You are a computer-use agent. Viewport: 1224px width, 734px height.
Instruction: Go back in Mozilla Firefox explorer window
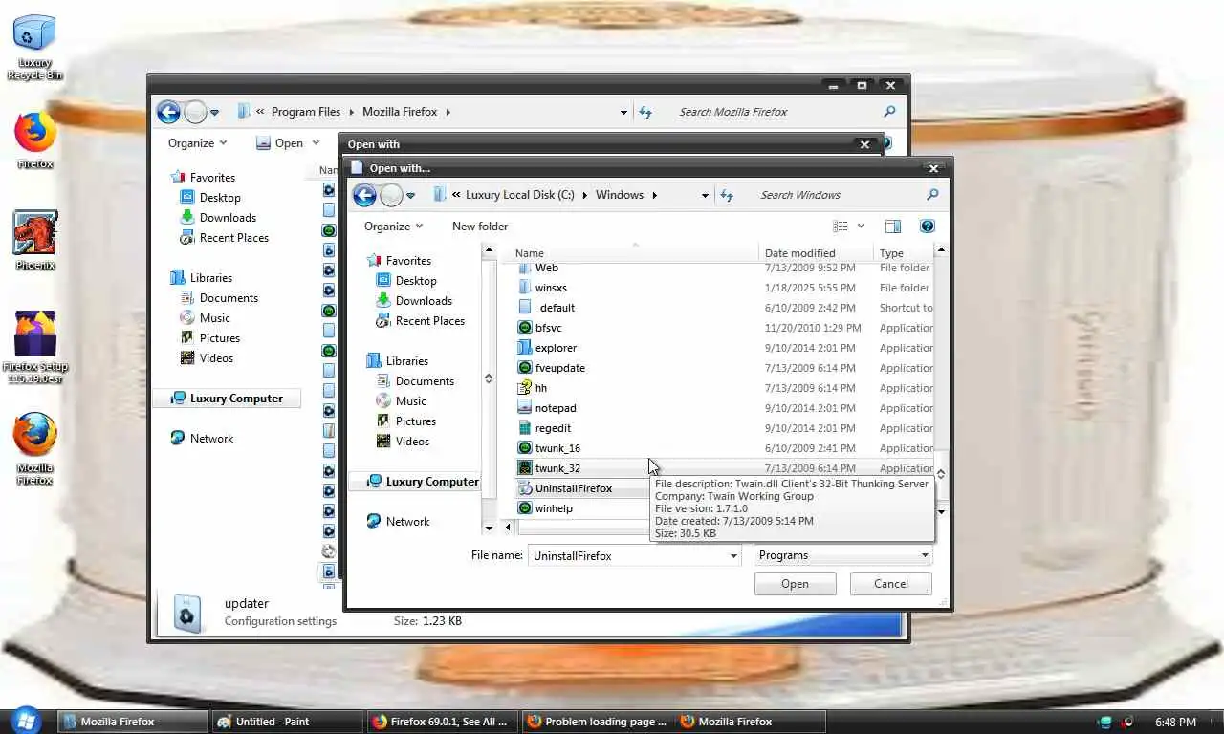coord(168,112)
